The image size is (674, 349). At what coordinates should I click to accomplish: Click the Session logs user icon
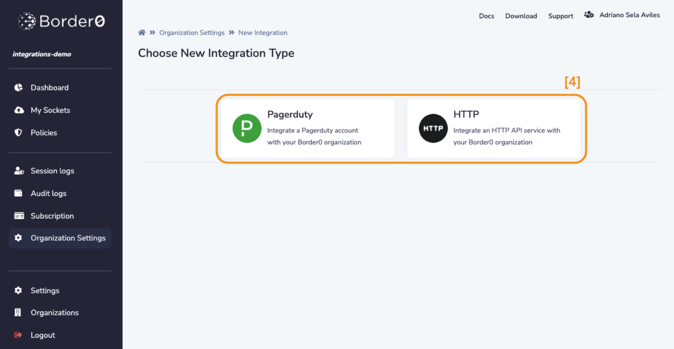click(19, 171)
